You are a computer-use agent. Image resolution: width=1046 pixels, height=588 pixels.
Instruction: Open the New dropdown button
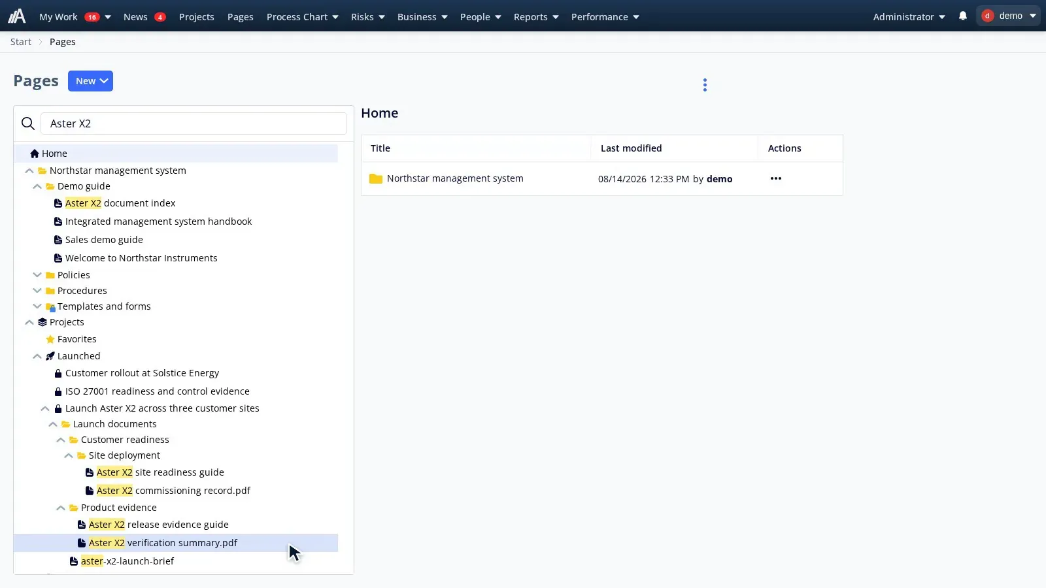coord(90,81)
